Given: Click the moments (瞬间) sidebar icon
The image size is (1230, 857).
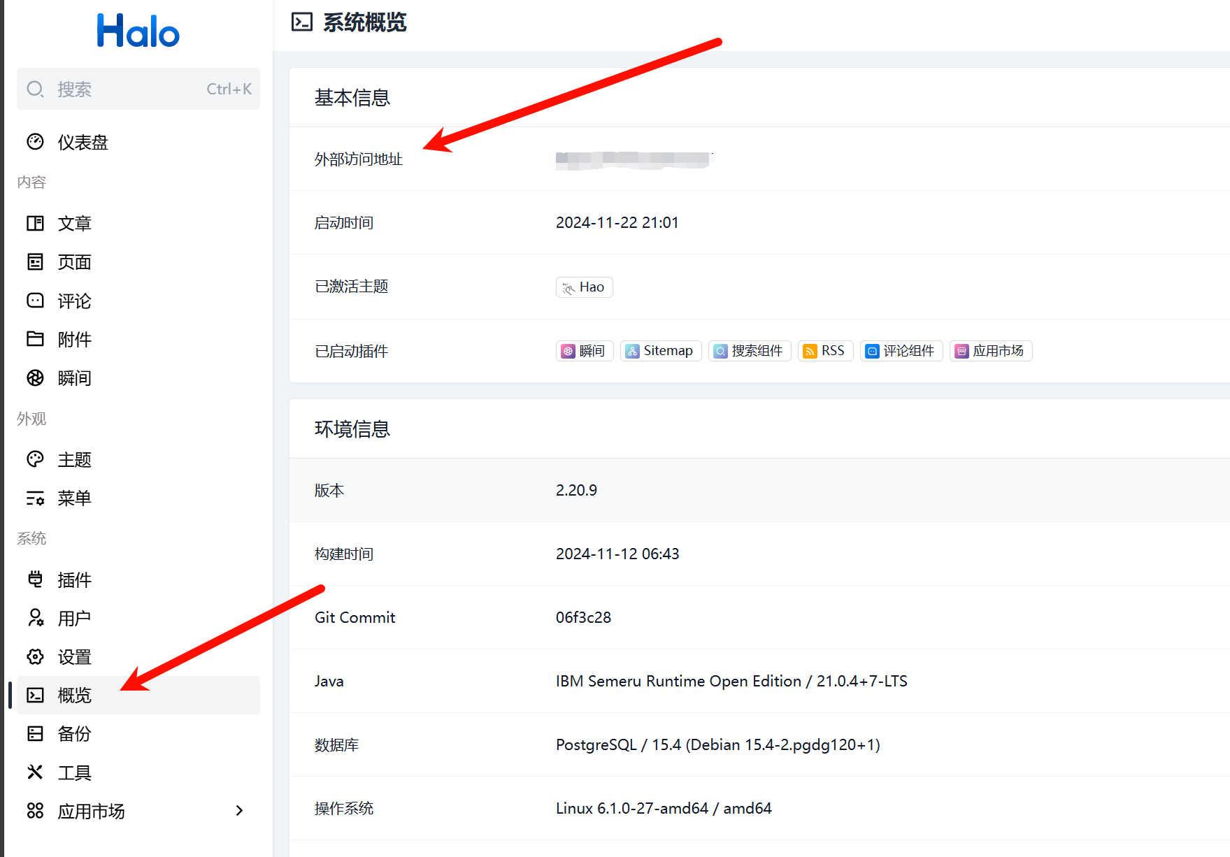Looking at the screenshot, I should (35, 378).
